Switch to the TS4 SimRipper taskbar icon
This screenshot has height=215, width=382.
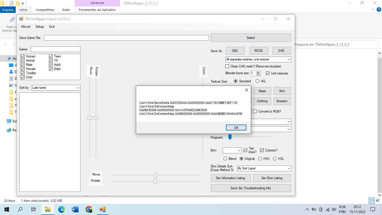pos(102,209)
